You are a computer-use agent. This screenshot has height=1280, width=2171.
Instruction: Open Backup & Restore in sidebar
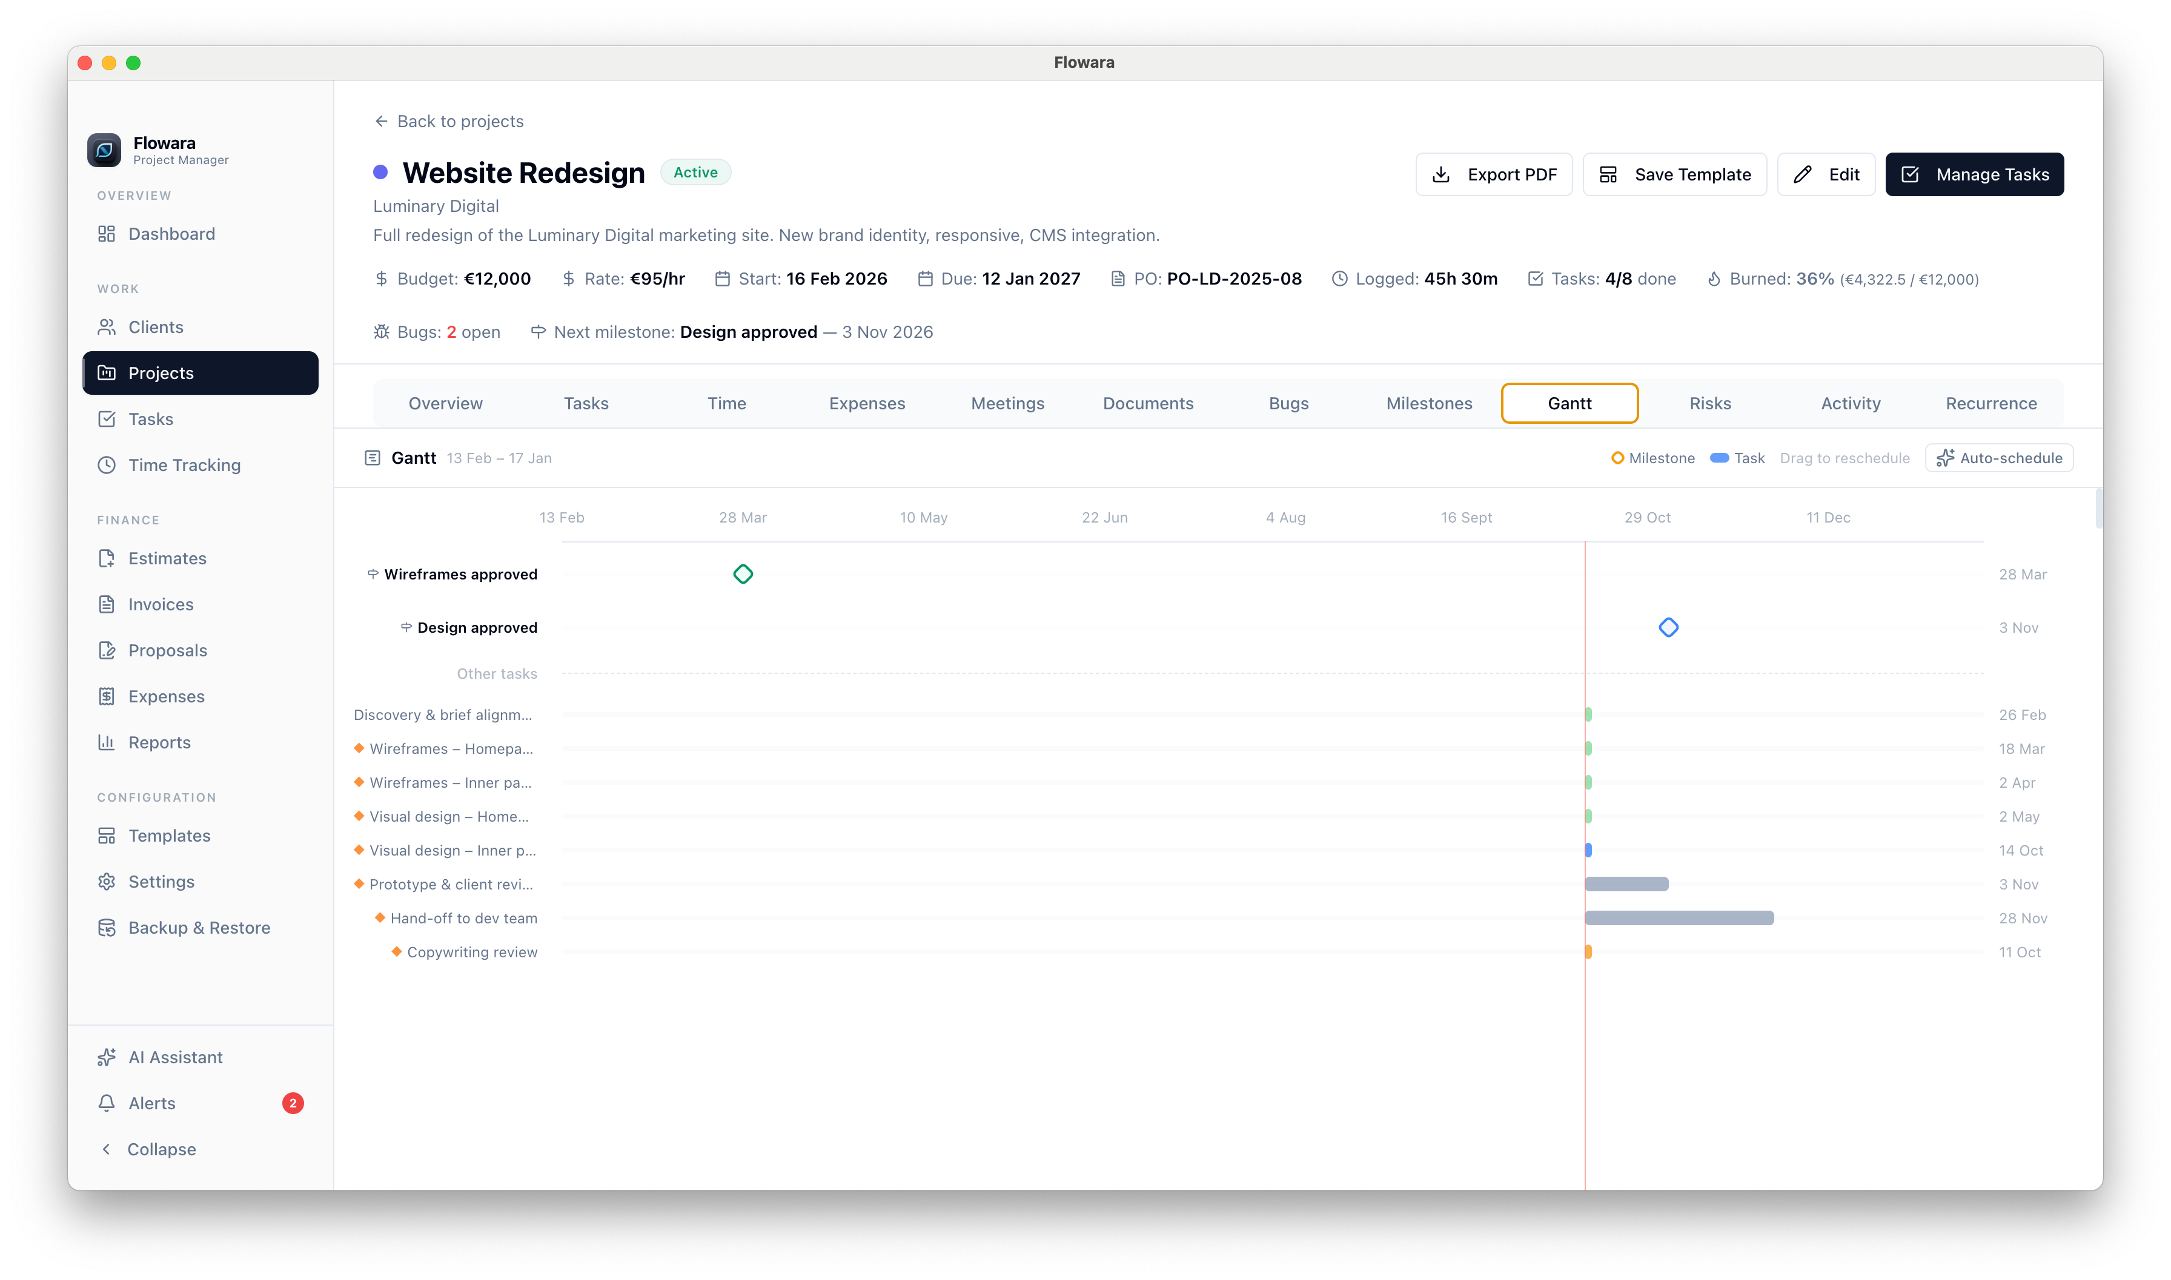(200, 928)
